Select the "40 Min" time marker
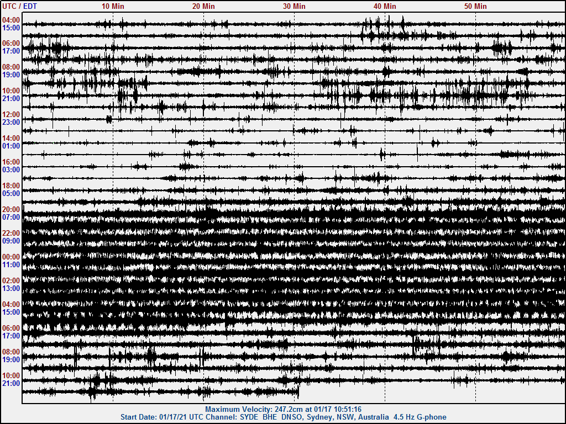This screenshot has height=424, width=566. [385, 6]
